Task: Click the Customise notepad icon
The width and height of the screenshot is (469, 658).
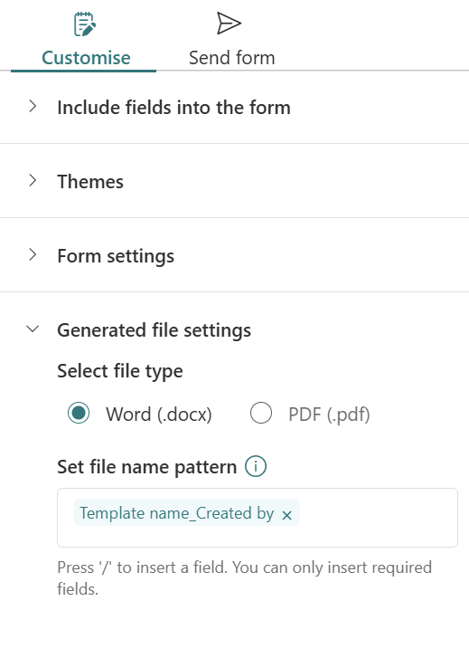Action: point(85,24)
